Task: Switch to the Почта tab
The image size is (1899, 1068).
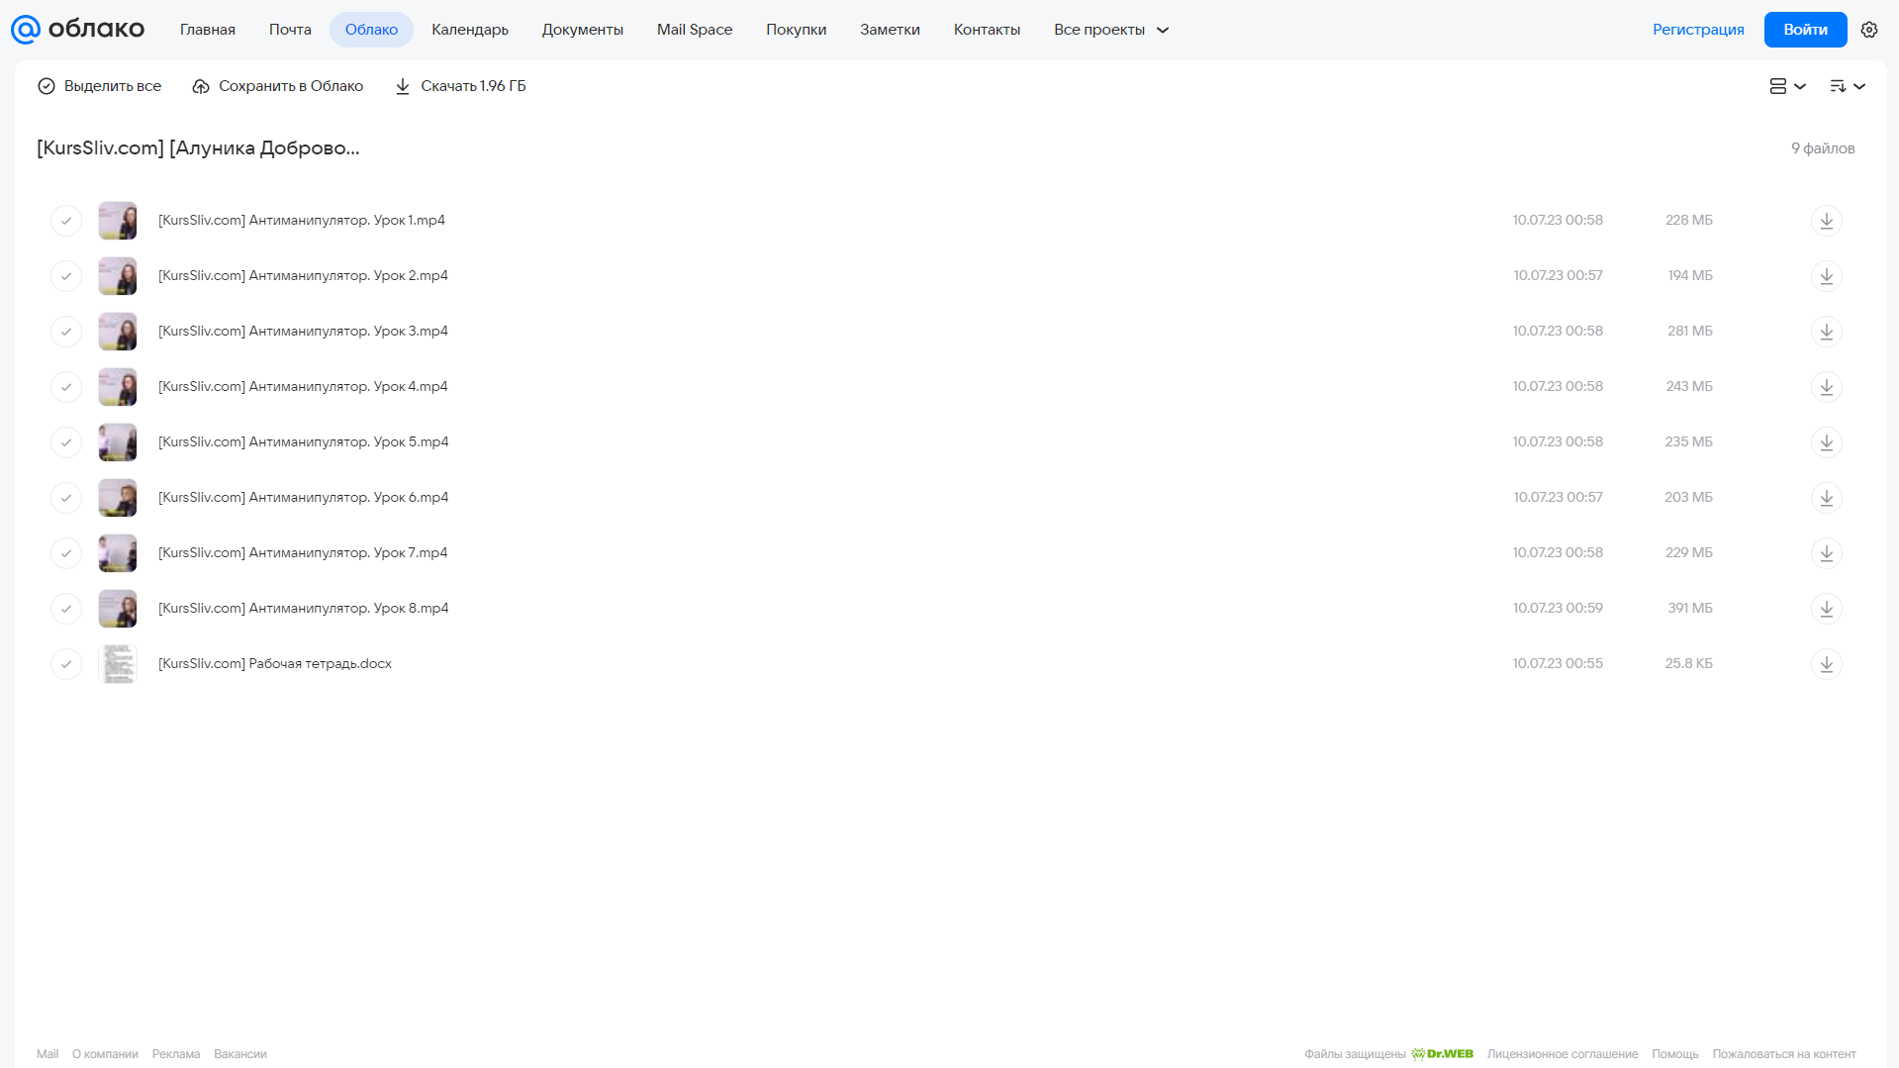Action: 290,30
